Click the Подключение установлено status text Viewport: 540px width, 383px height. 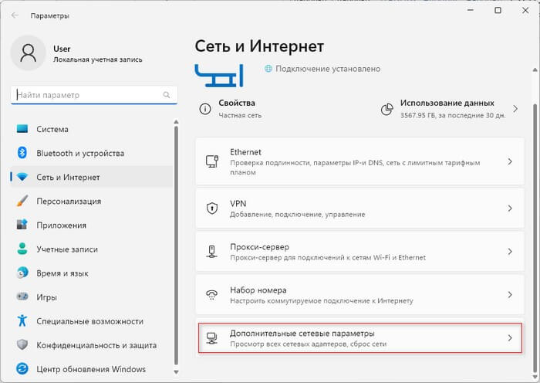coord(328,69)
